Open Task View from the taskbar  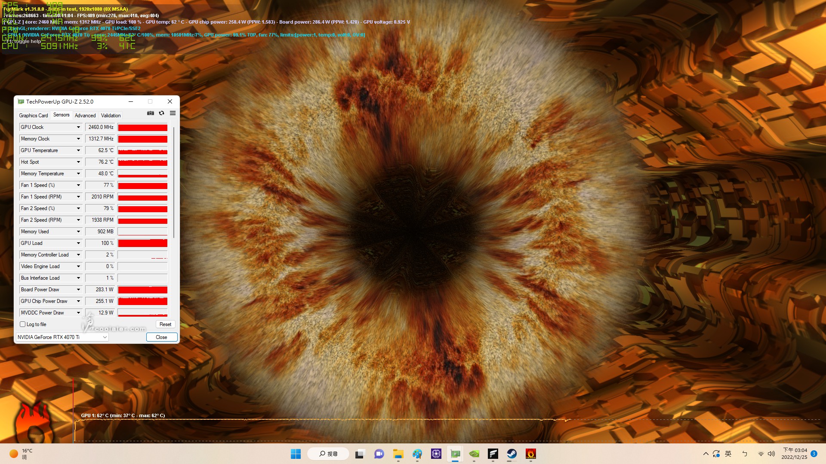tap(360, 454)
